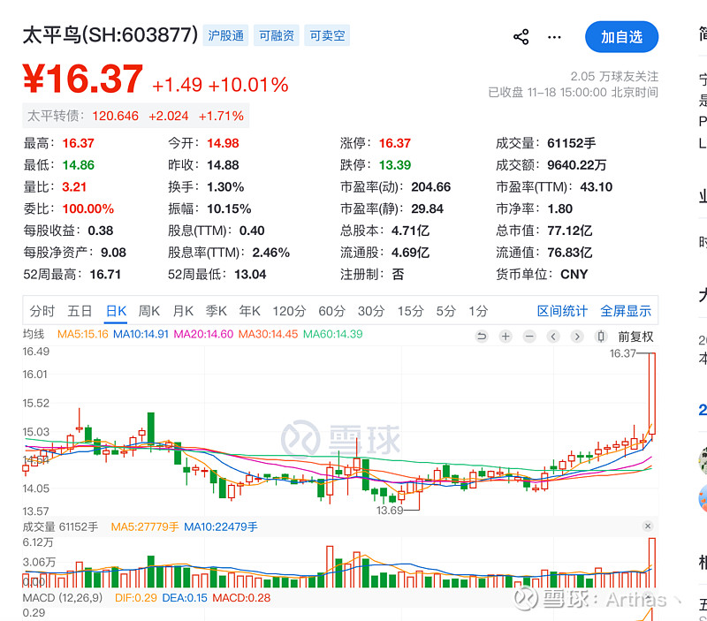Click the MACD (12,26,9) indicator label
Image resolution: width=707 pixels, height=621 pixels.
click(63, 597)
